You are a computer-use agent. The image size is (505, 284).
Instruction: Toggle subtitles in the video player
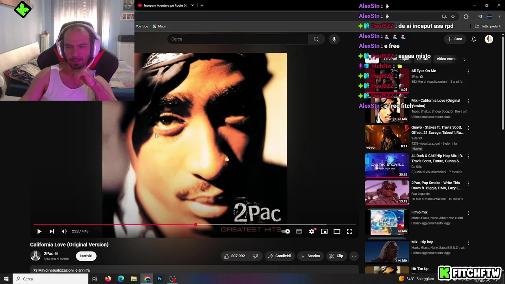point(299,232)
